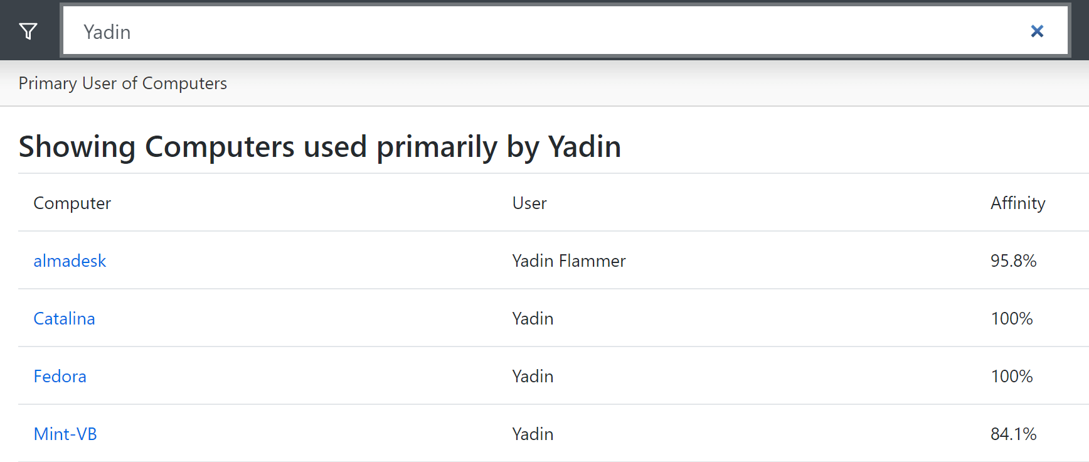Click the filter funnel icon

pos(28,31)
